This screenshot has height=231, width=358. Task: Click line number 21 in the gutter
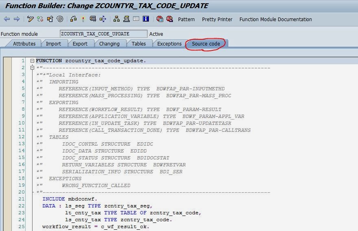[x=22, y=199]
